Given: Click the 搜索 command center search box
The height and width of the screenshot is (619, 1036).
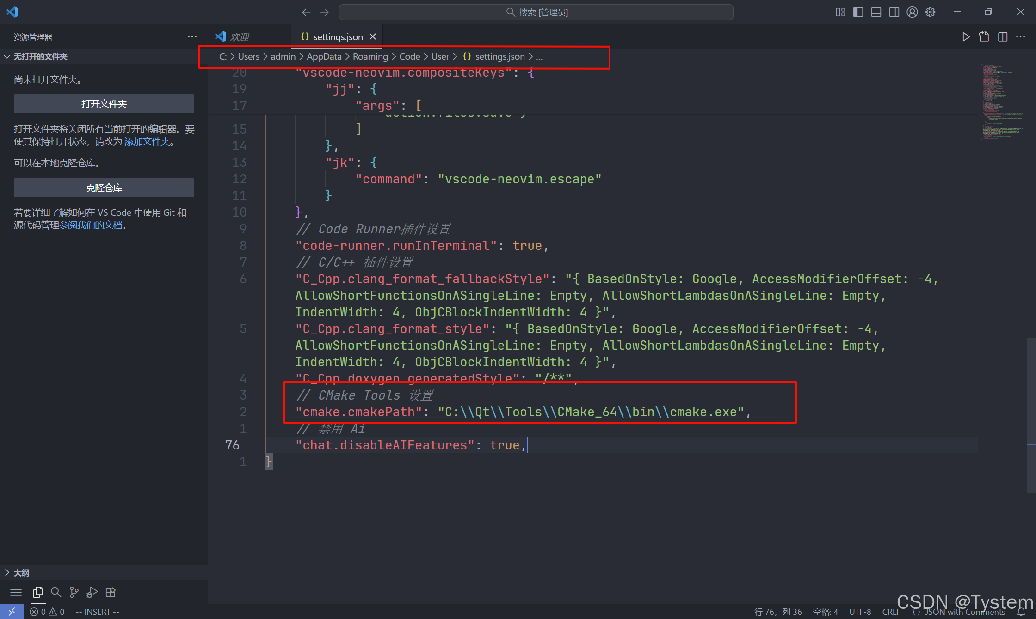Looking at the screenshot, I should tap(536, 12).
